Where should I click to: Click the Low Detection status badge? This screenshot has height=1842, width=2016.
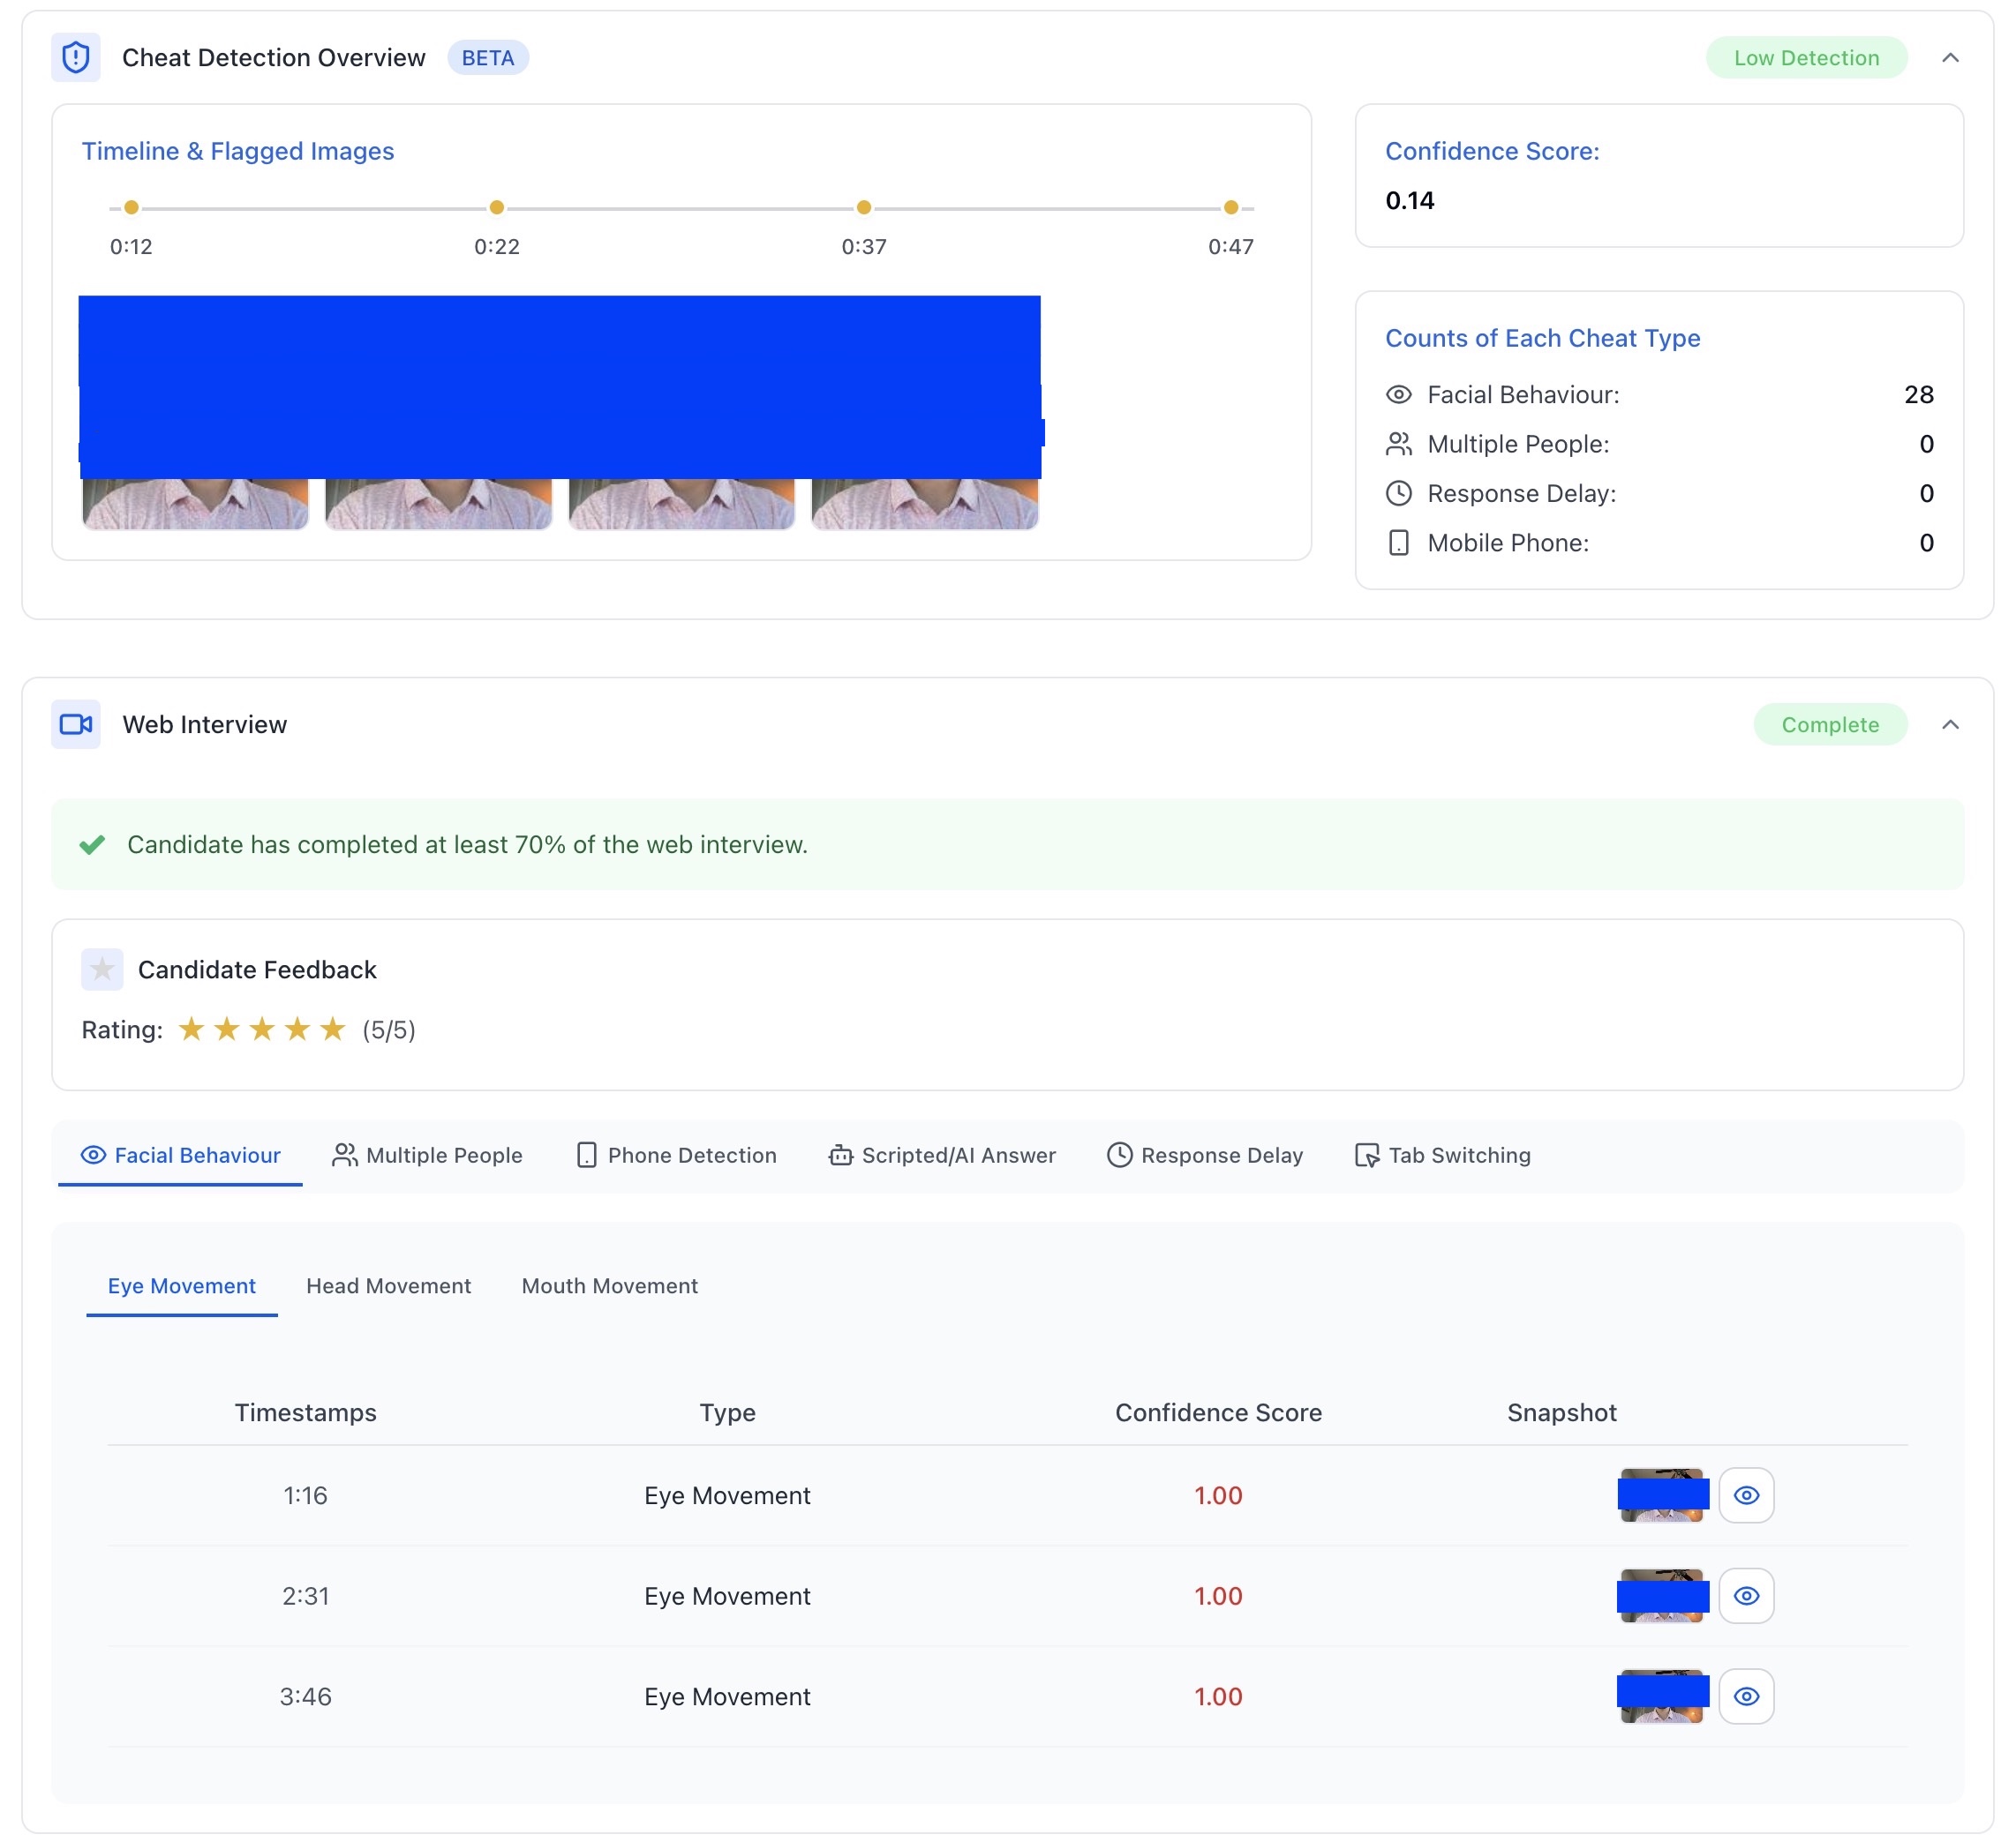click(1806, 58)
